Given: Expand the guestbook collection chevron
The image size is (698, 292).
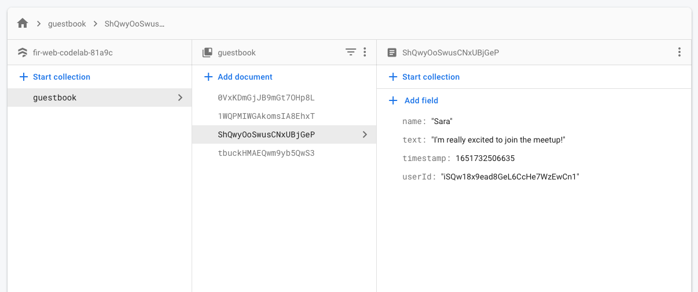Looking at the screenshot, I should 180,98.
